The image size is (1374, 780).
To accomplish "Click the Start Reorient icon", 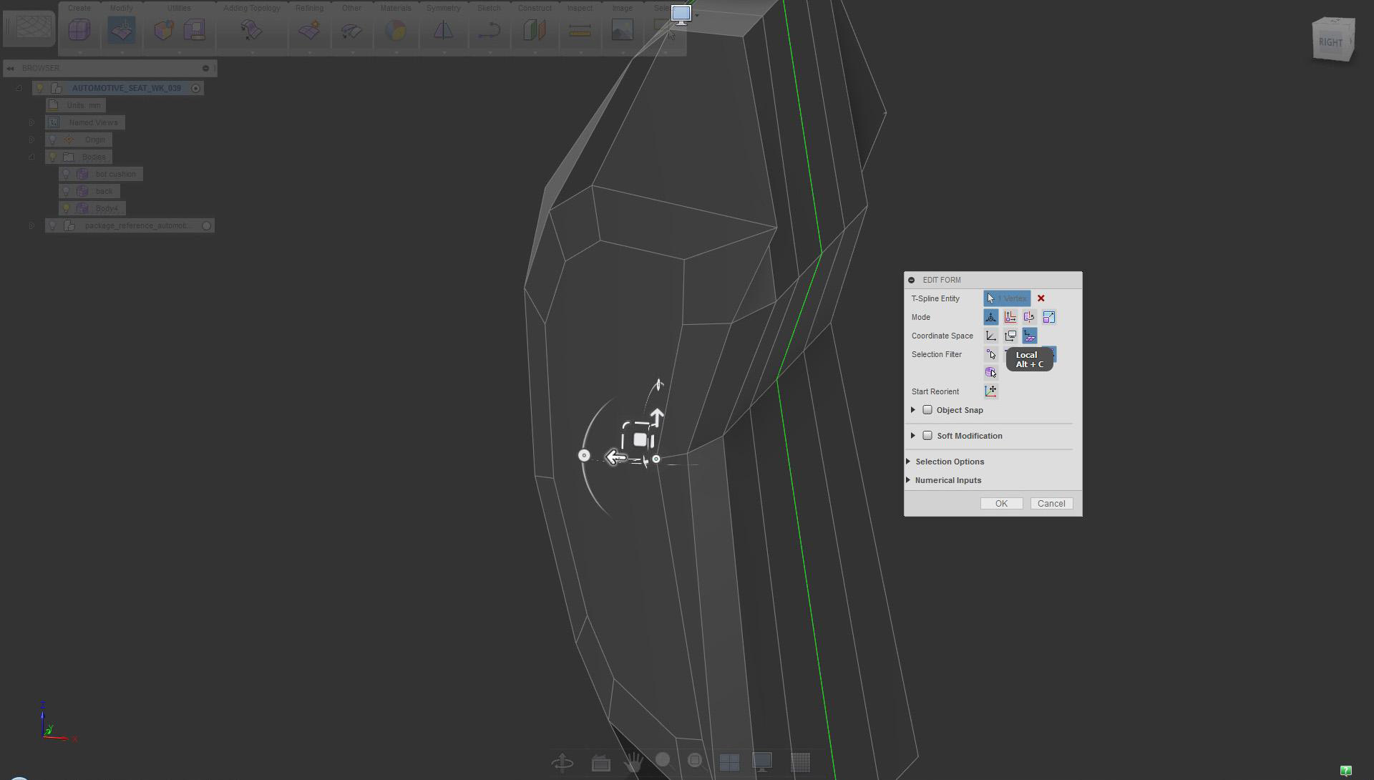I will point(990,391).
